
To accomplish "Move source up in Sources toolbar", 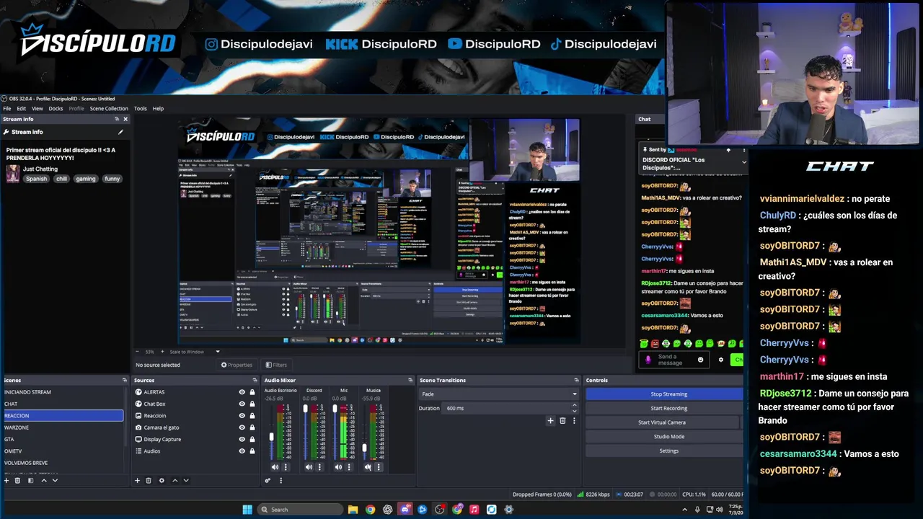I will 175,480.
